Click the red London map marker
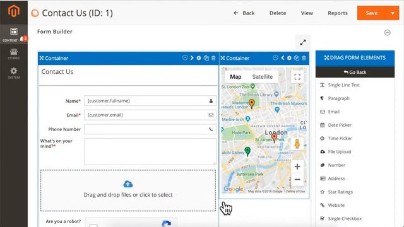Screen dimensions: 404x227 [x=275, y=138]
